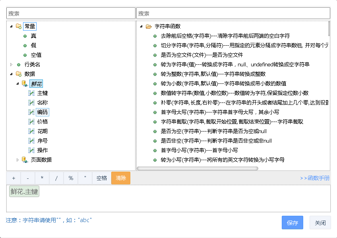Click the field icon next to 价格
Screen dimensions: 337x238
[x=31, y=122]
